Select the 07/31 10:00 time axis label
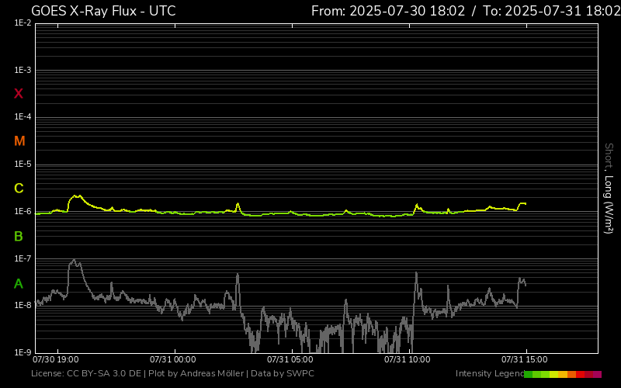The width and height of the screenshot is (621, 388). [408, 359]
